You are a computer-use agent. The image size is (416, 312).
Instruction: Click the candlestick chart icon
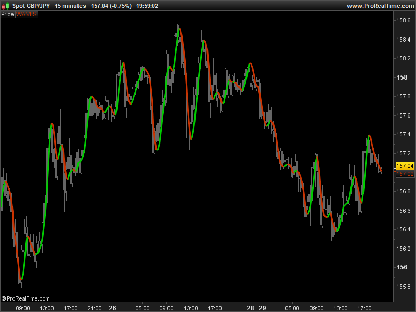6,6
